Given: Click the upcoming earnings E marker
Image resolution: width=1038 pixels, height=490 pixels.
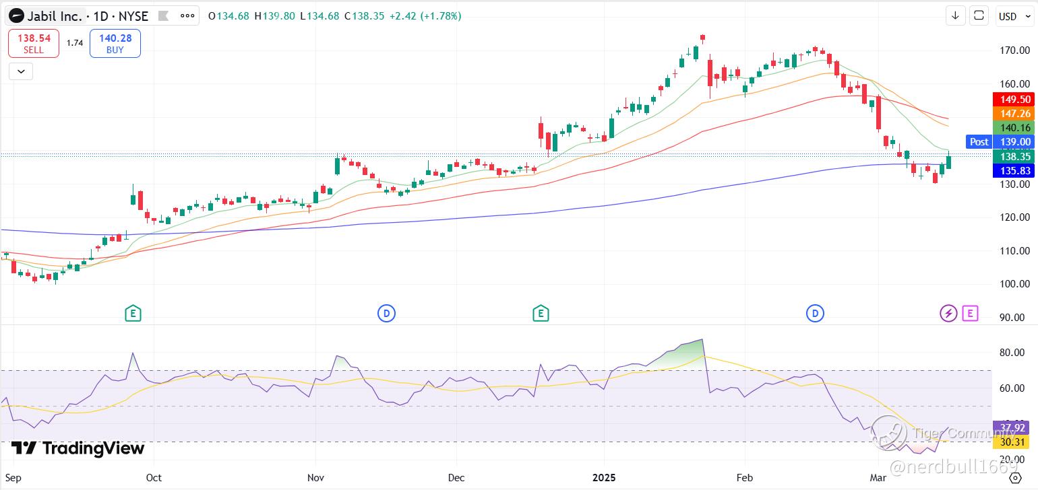Looking at the screenshot, I should tap(970, 313).
